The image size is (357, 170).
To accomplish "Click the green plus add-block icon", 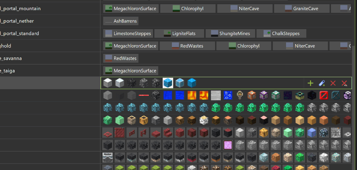I will 310,83.
